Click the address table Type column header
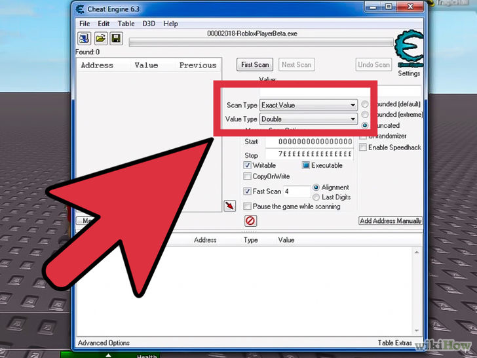477x358 pixels. click(251, 240)
